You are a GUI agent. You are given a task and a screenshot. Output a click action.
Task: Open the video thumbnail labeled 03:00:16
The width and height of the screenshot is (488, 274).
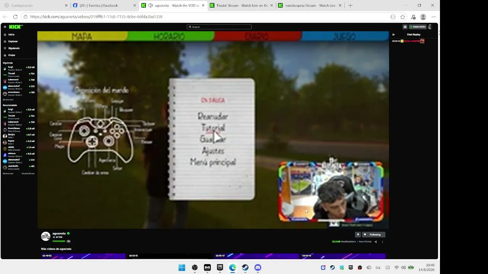343,256
